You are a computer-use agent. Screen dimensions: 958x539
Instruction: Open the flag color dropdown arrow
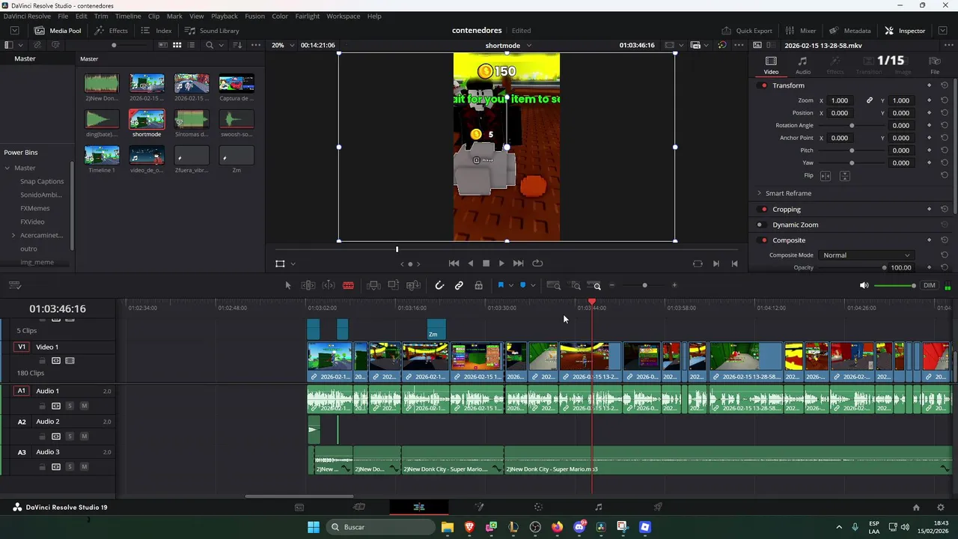tap(511, 285)
